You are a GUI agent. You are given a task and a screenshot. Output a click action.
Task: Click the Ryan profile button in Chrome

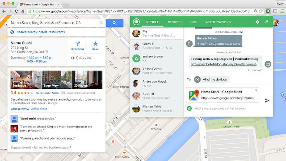click(280, 3)
